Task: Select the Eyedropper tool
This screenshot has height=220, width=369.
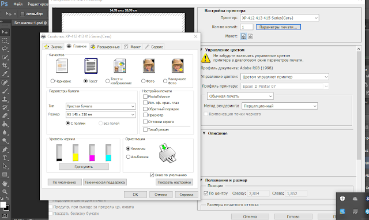Action: (x=5, y=73)
